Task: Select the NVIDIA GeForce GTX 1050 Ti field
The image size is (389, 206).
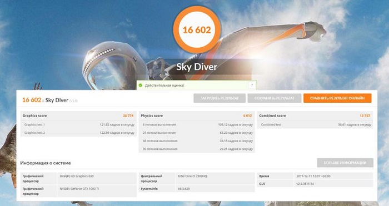Action: click(x=97, y=191)
